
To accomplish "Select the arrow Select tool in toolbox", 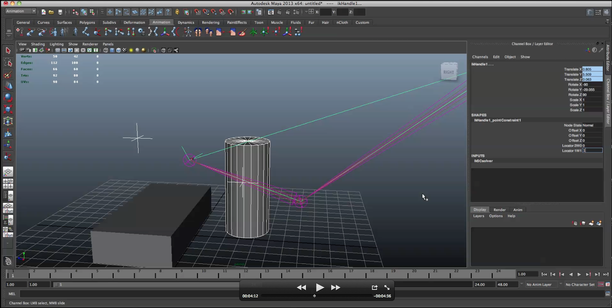I will [8, 51].
